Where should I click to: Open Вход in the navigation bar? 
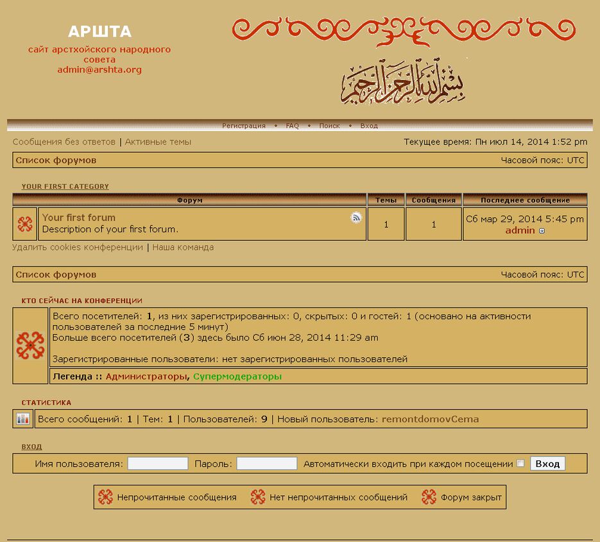(x=369, y=126)
